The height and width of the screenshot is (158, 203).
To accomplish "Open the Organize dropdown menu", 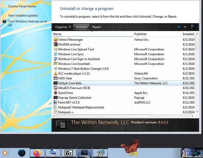I will [x=63, y=27].
